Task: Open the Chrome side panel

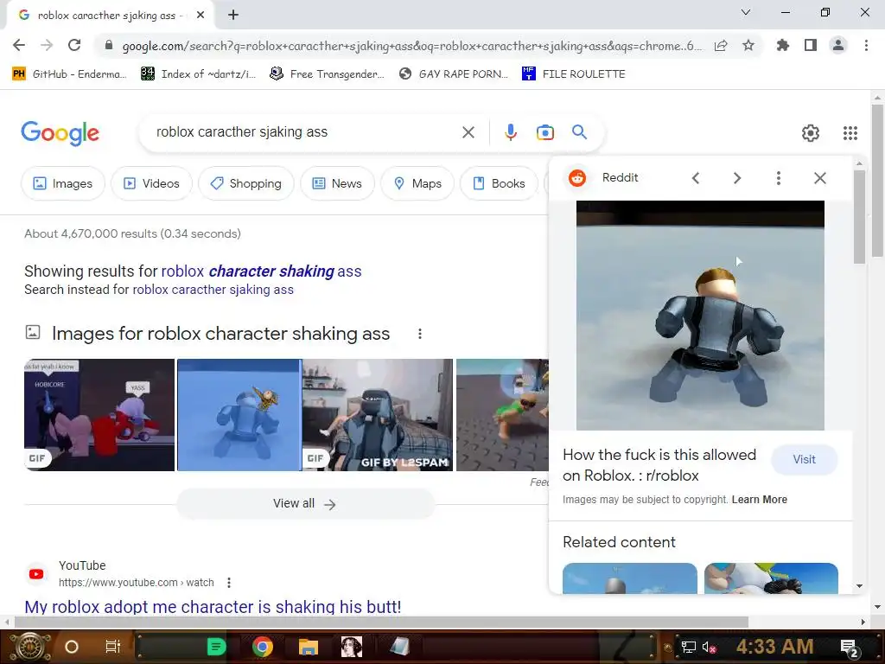Action: [811, 45]
